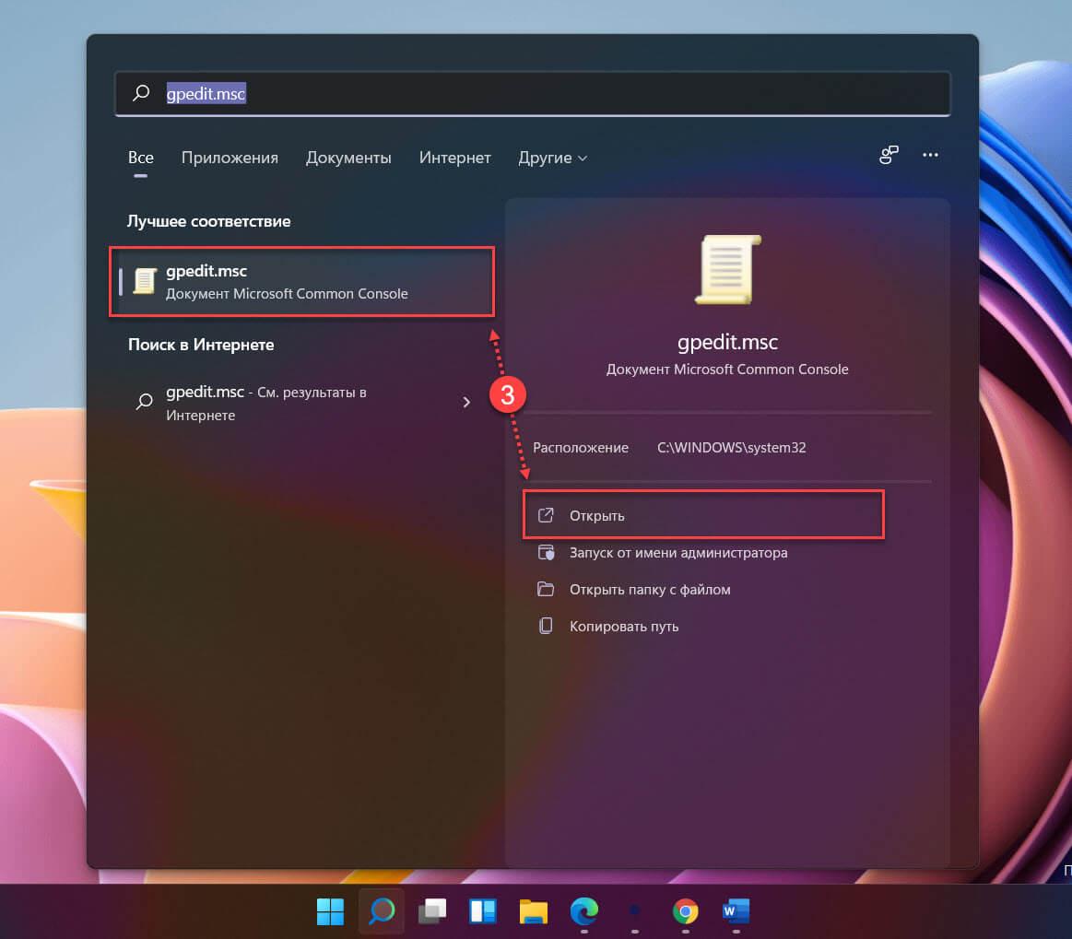Image resolution: width=1072 pixels, height=939 pixels.
Task: Click the taskbar Search icon
Action: coord(382,911)
